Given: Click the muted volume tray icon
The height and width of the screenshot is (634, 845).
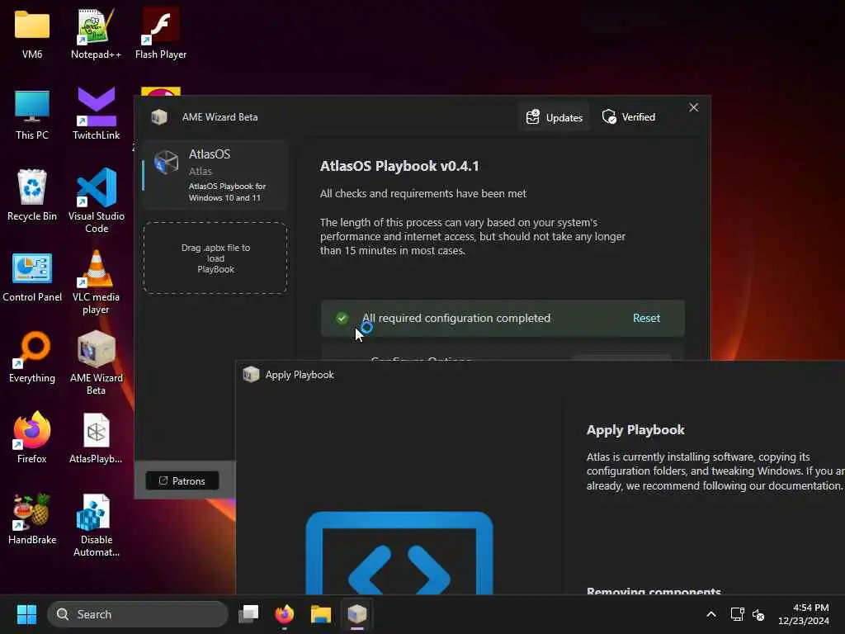Looking at the screenshot, I should (x=758, y=614).
